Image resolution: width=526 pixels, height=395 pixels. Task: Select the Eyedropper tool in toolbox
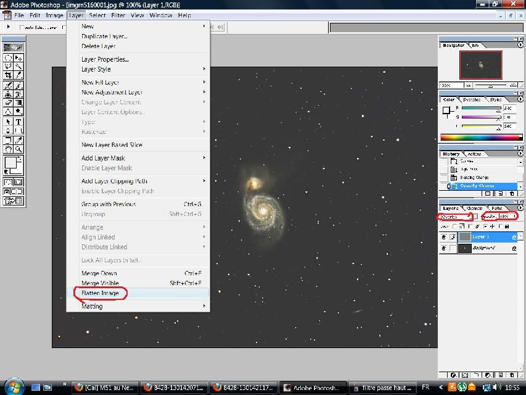pos(18,140)
